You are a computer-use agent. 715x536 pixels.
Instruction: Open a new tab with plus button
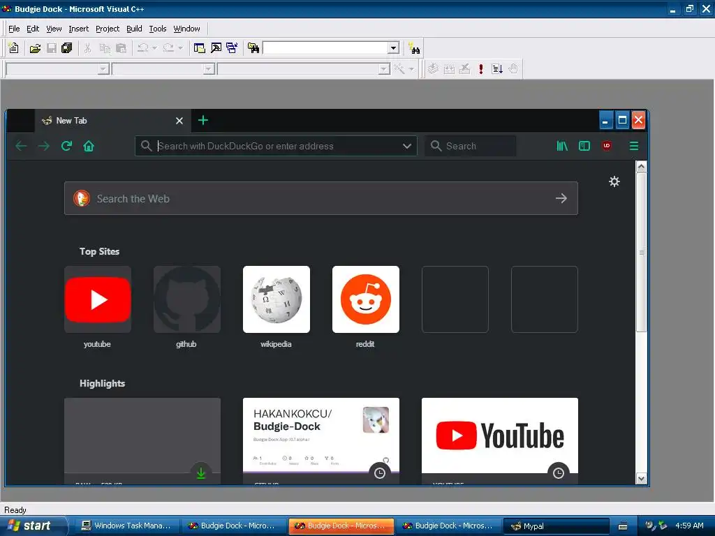coord(203,120)
